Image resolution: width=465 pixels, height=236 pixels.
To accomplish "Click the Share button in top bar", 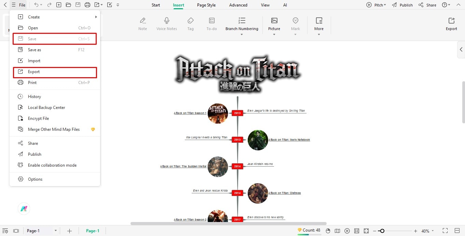I will point(427,5).
